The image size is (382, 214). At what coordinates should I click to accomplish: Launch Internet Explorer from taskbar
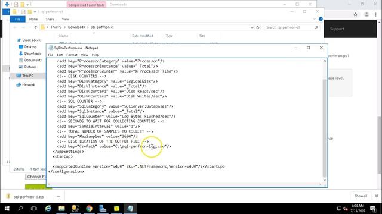point(48,209)
